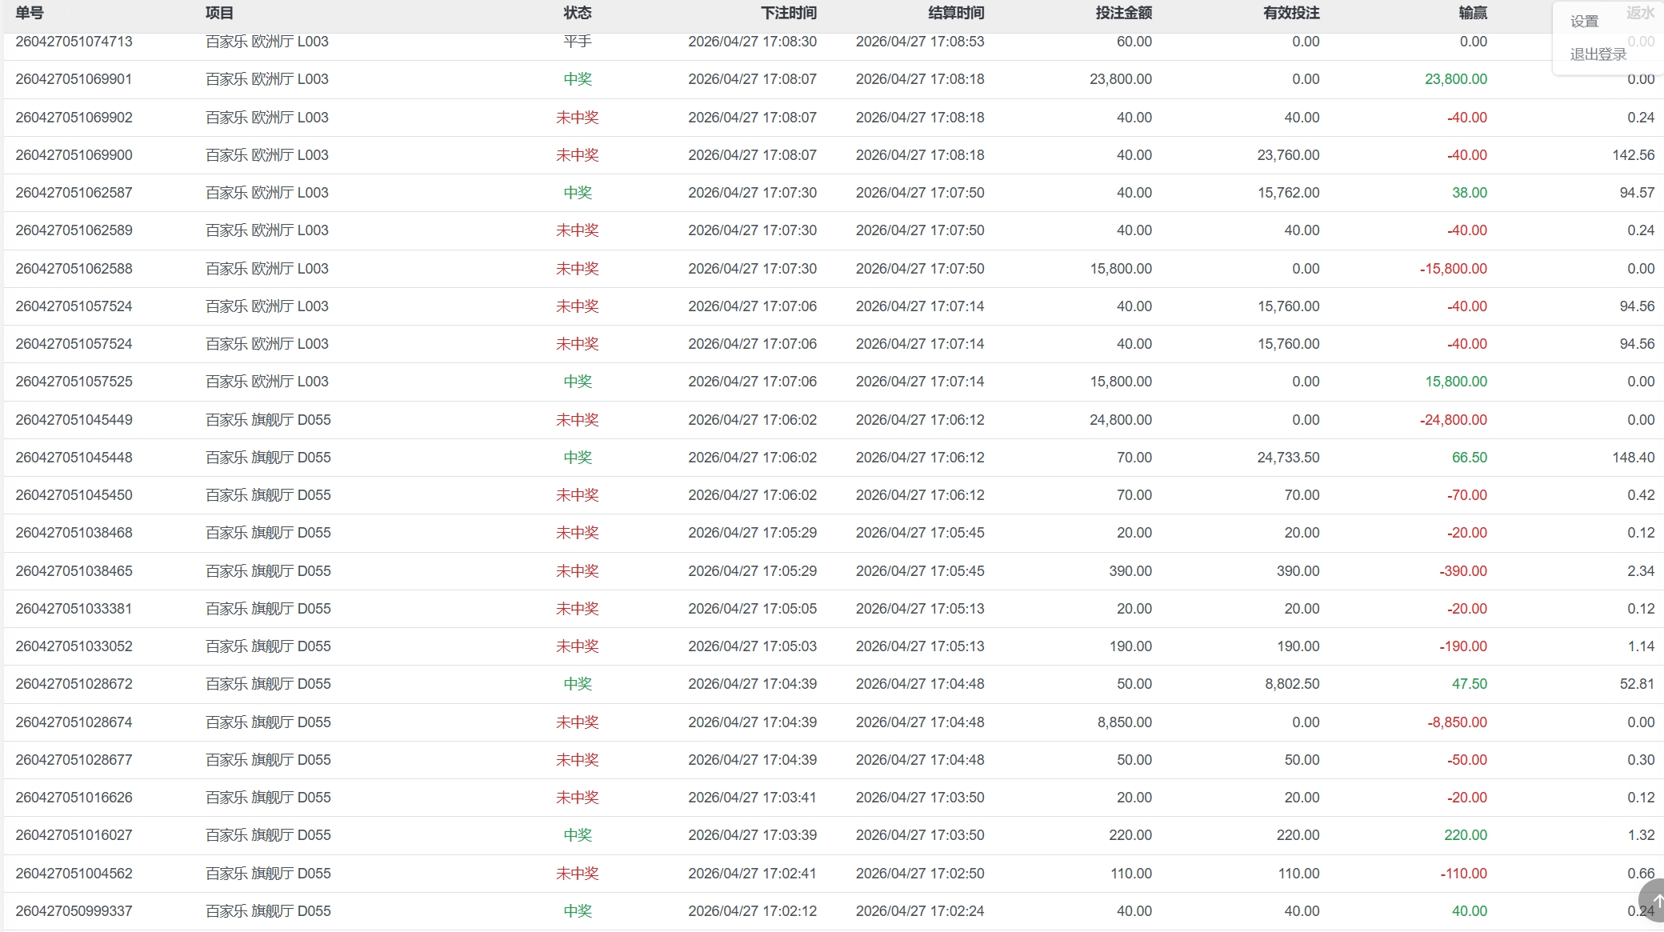This screenshot has height=932, width=1664.
Task: Click order number 260427050999337
Action: [x=74, y=911]
